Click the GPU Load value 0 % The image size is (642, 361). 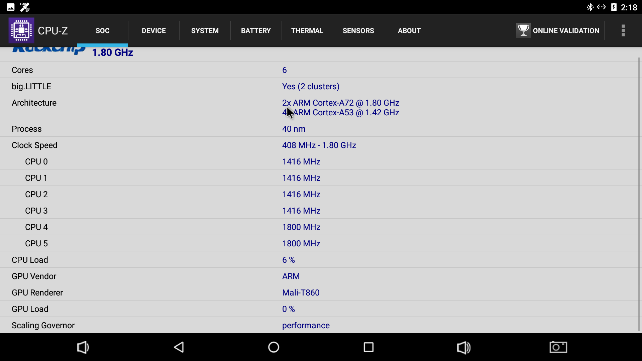click(x=289, y=309)
